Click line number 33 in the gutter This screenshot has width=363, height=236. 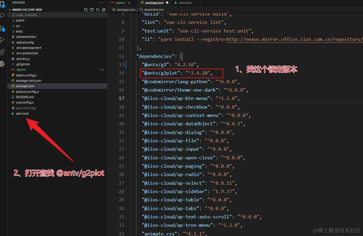point(121,234)
